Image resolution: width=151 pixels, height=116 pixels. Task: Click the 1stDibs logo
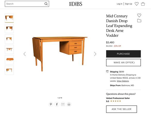[76, 4]
